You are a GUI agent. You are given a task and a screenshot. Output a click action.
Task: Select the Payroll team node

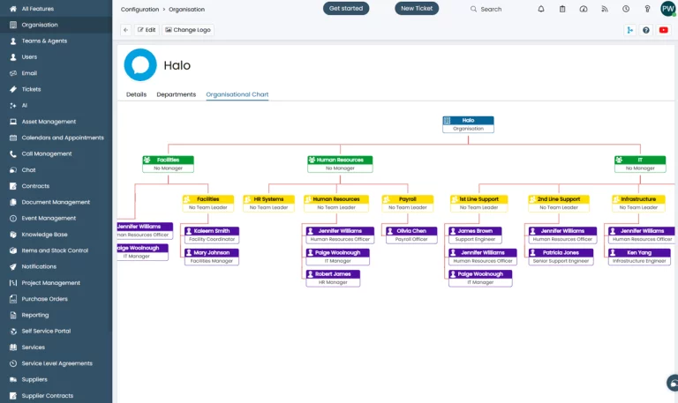(x=408, y=199)
